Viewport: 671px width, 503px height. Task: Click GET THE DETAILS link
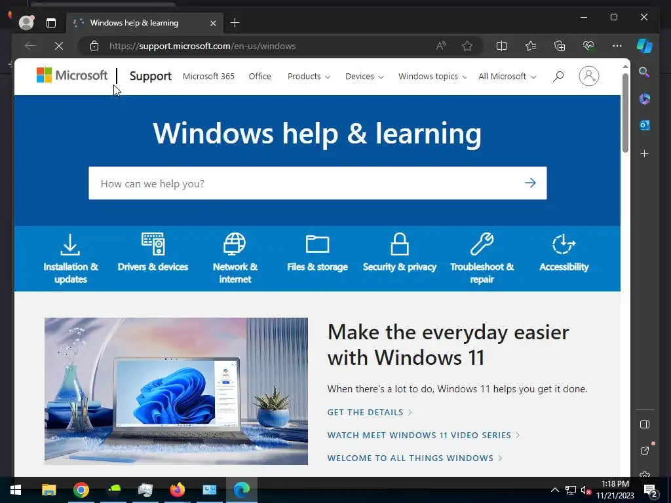tap(370, 413)
